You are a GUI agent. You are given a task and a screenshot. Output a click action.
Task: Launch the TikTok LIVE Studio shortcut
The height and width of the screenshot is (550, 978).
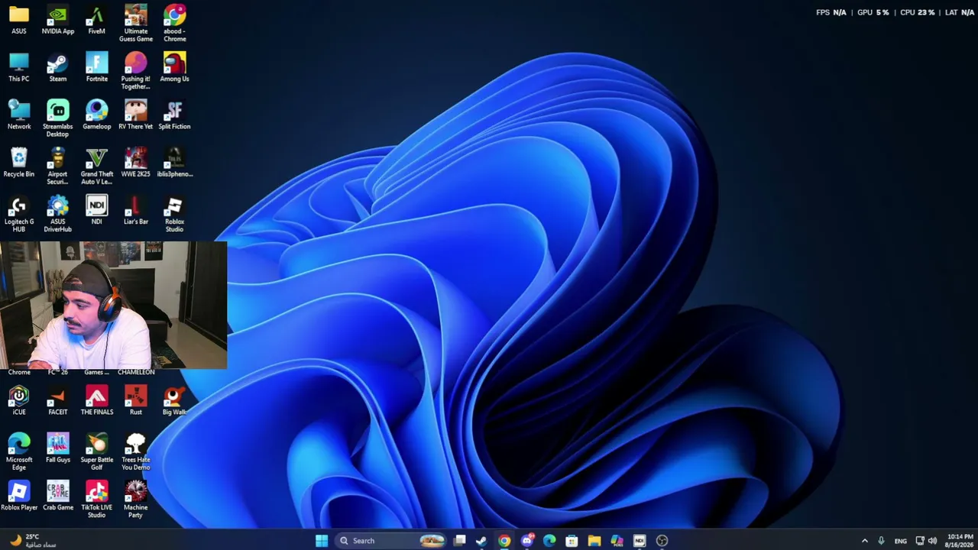click(x=97, y=499)
